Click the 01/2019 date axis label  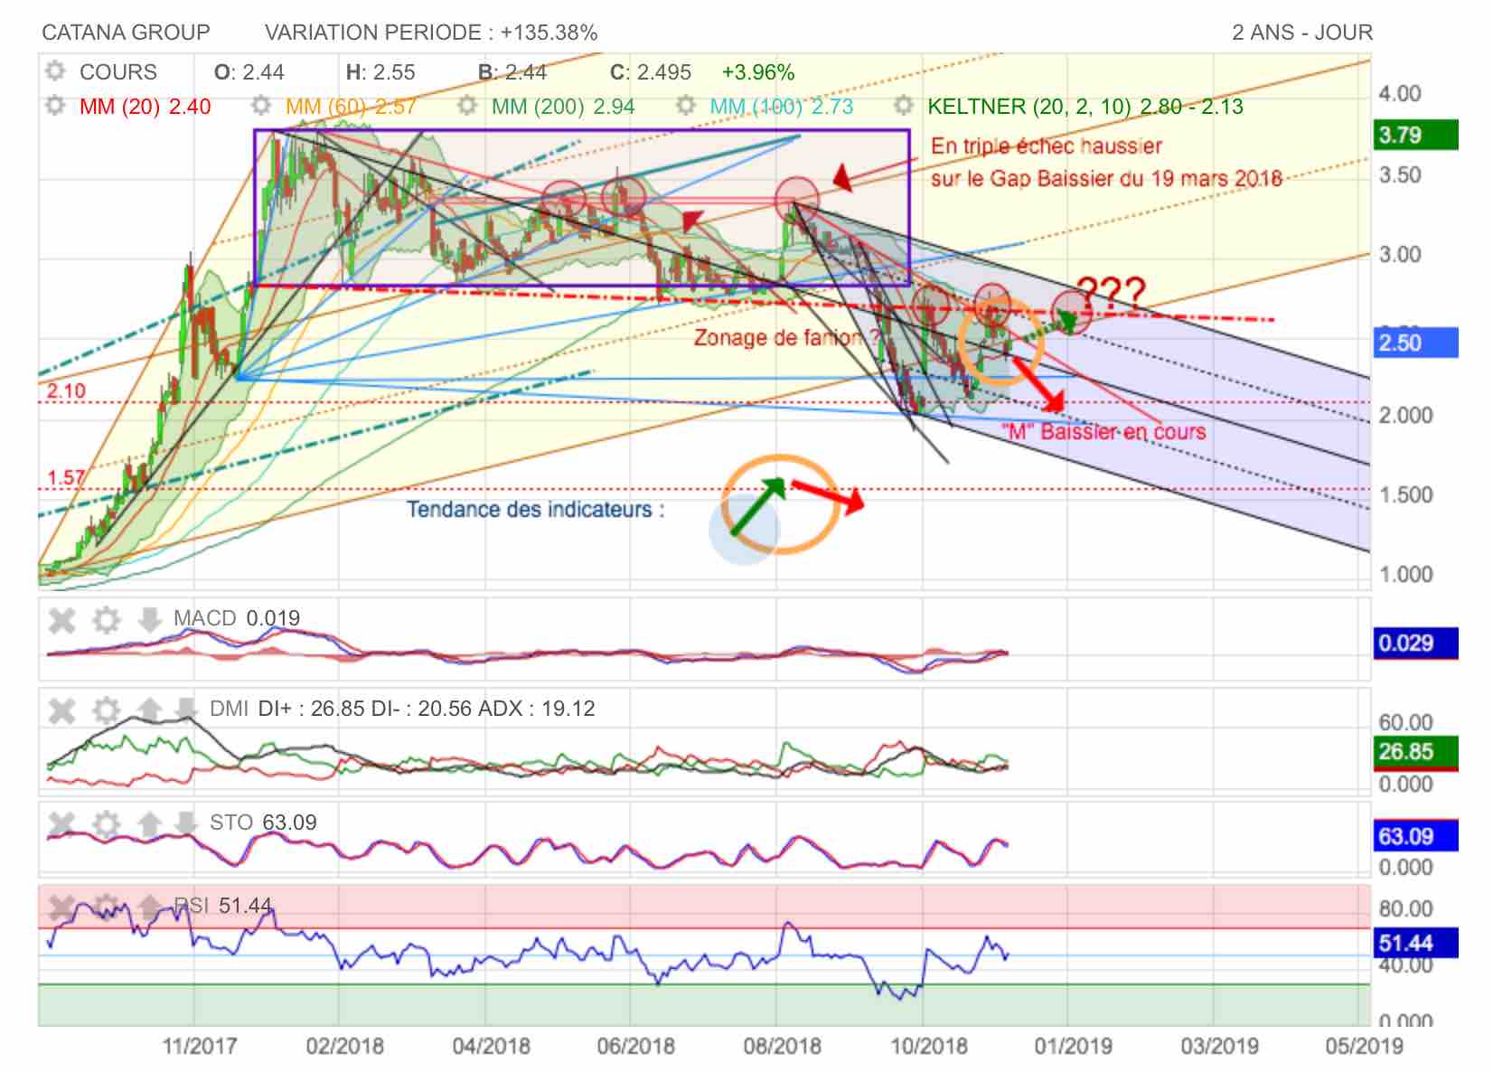pos(1074,1047)
